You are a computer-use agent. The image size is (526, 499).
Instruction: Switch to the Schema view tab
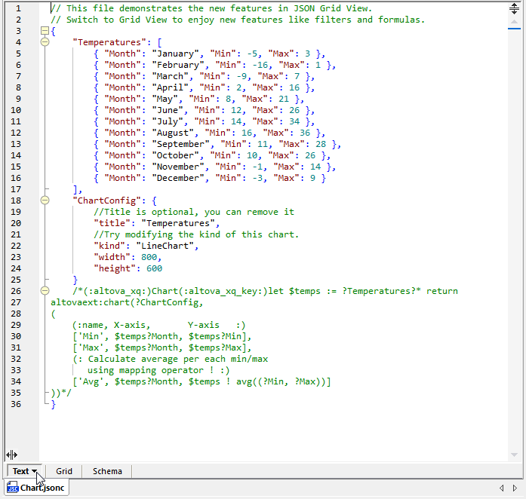click(107, 471)
